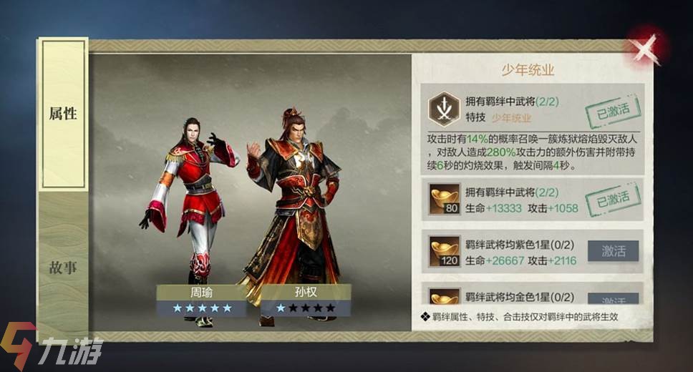Switch to the 故事 tab
Image resolution: width=693 pixels, height=372 pixels.
(63, 268)
